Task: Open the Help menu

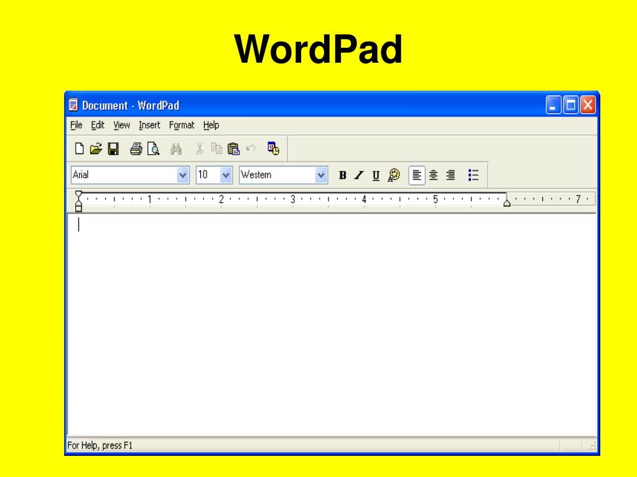Action: point(212,125)
